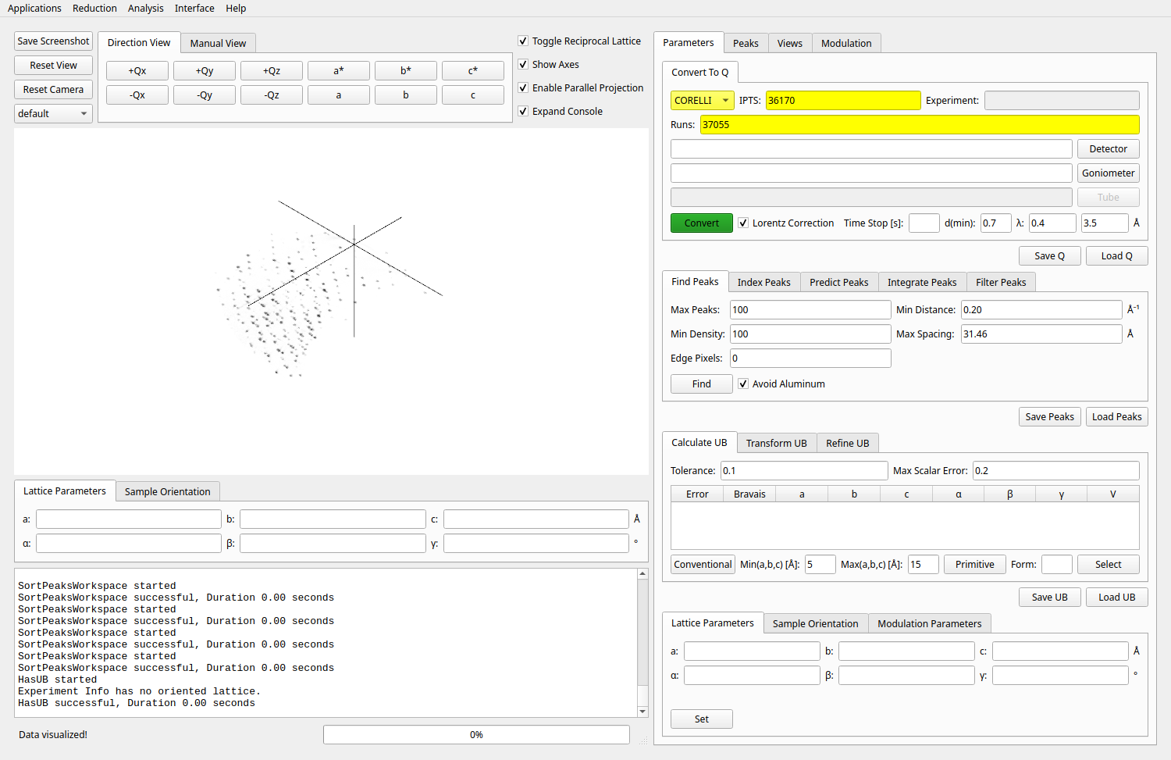
Task: Click the d(min) input field
Action: [x=996, y=223]
